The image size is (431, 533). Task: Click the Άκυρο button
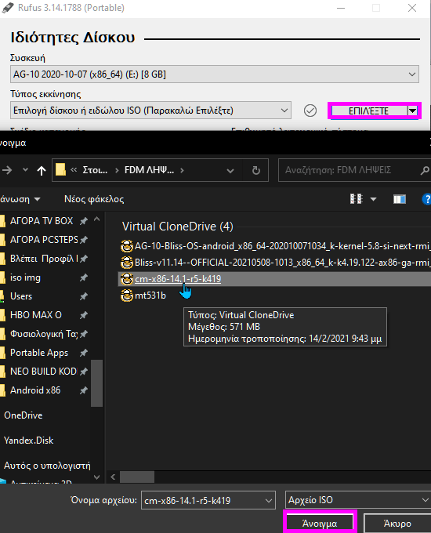pyautogui.click(x=397, y=524)
